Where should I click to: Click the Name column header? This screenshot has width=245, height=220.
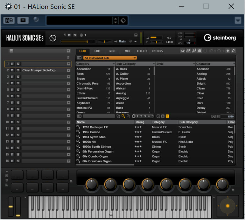tap(105, 122)
